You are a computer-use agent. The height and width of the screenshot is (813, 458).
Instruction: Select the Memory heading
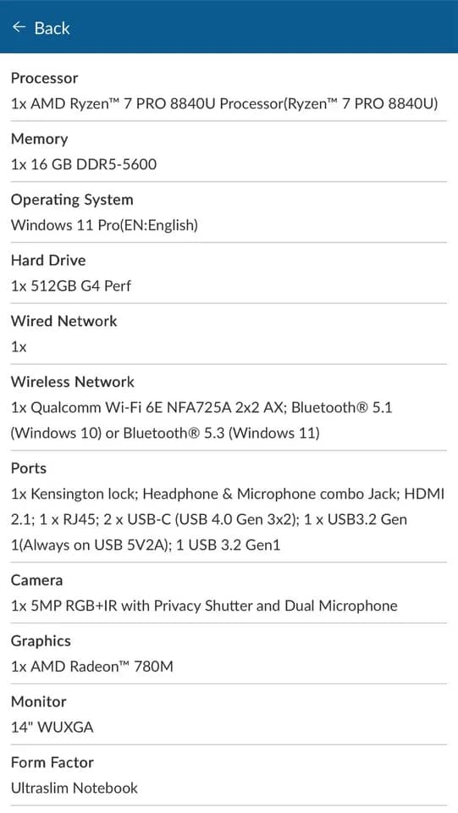point(40,139)
